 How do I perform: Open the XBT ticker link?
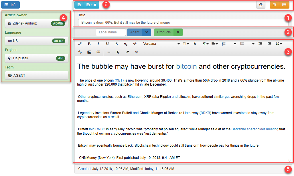119,80
